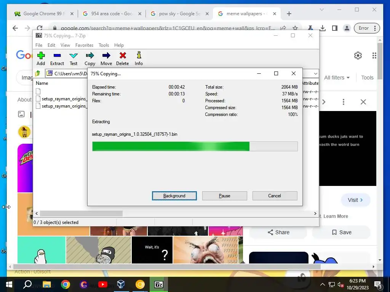Bookmark page with the star icon
390x292 pixels.
point(295,28)
